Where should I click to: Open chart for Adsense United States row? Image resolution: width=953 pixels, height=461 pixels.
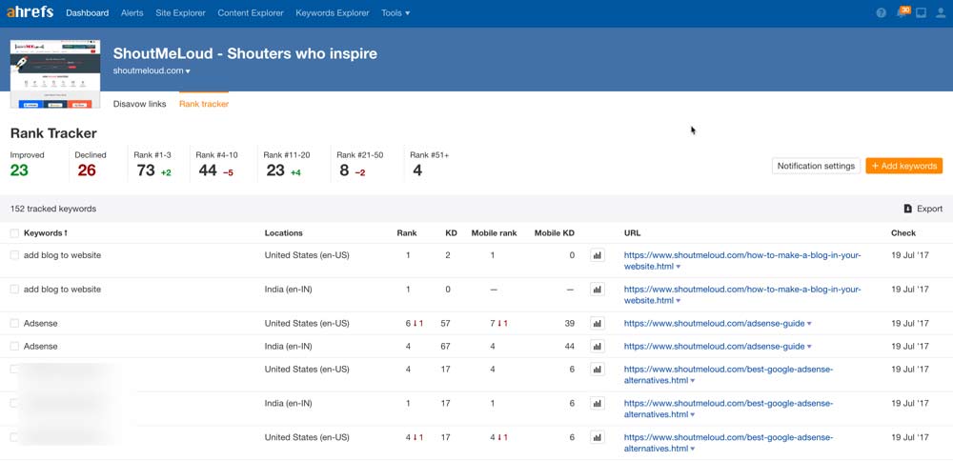pyautogui.click(x=597, y=324)
